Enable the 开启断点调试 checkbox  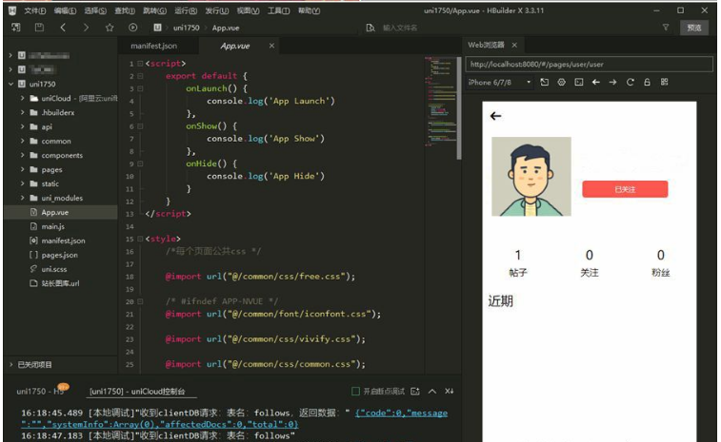[x=356, y=391]
